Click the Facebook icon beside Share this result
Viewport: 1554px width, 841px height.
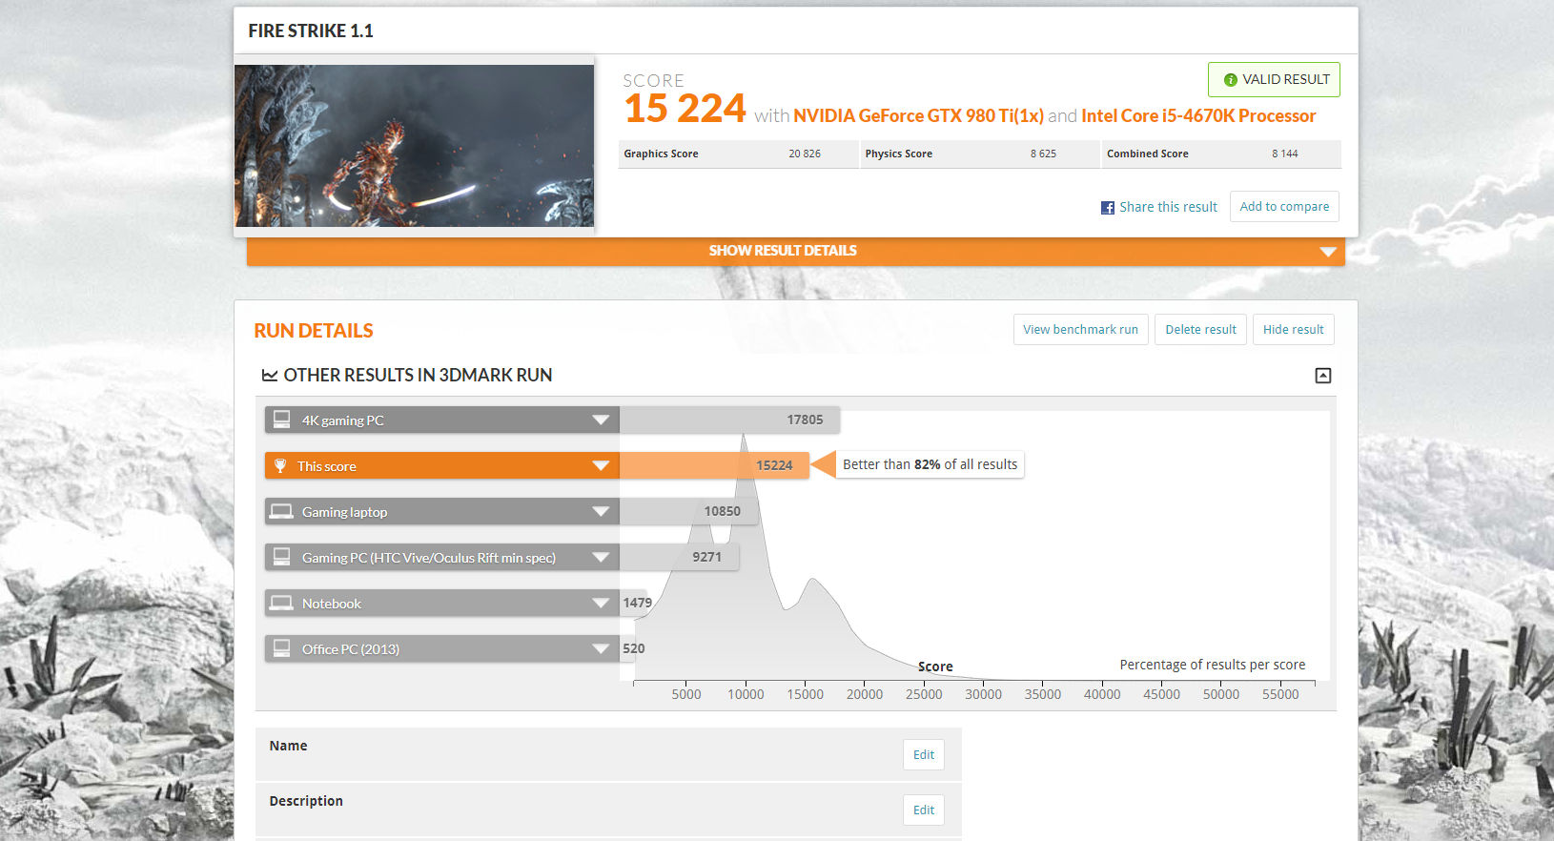tap(1107, 208)
